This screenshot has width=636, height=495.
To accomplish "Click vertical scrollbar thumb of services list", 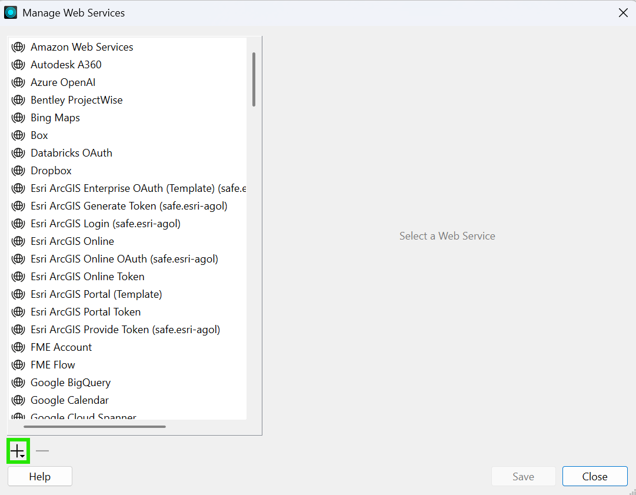I will point(254,79).
